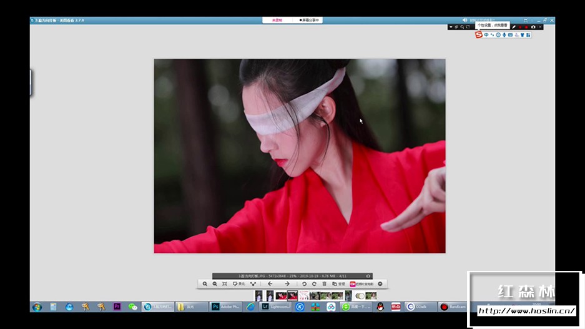
Task: Open the 管理 manage button
Action: [338, 284]
